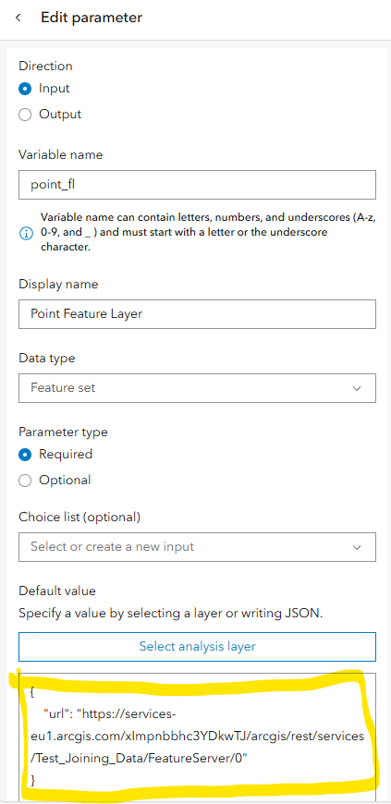This screenshot has width=391, height=804.
Task: Expand the Choice list dropdown
Action: 197,547
